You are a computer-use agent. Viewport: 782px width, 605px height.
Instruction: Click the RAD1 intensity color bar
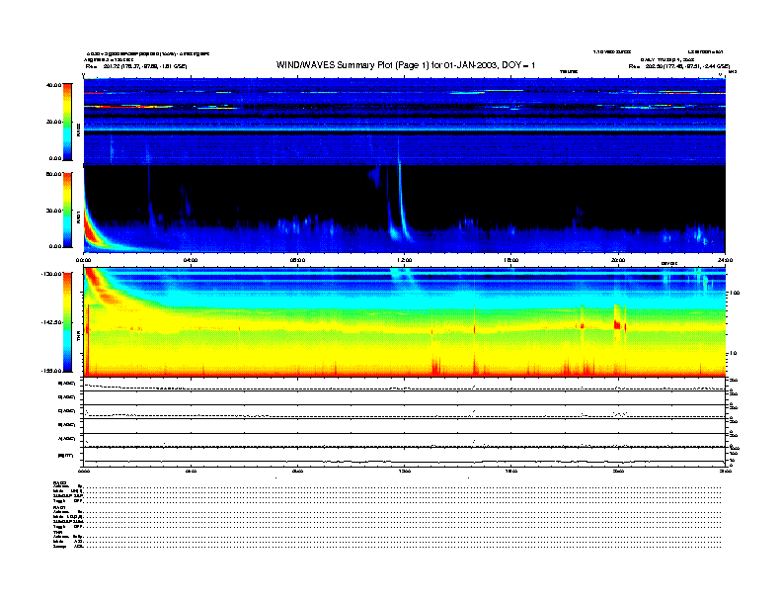tap(67, 210)
